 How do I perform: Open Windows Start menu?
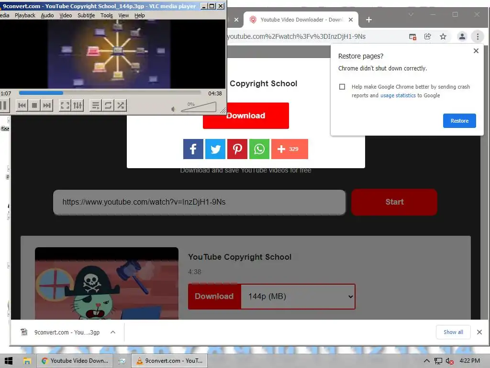click(9, 361)
